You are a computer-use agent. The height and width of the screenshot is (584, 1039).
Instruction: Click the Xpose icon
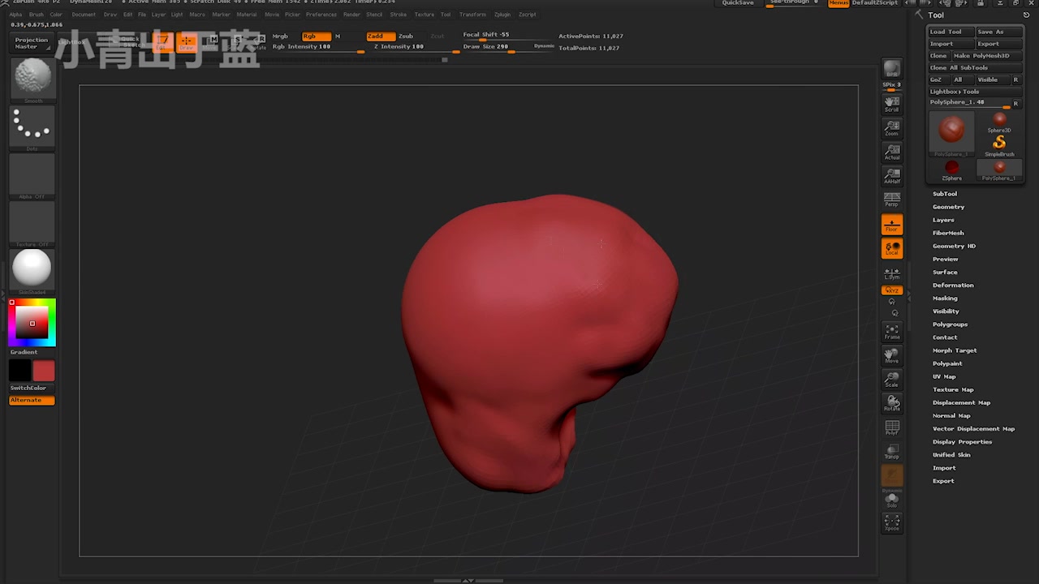pyautogui.click(x=891, y=523)
